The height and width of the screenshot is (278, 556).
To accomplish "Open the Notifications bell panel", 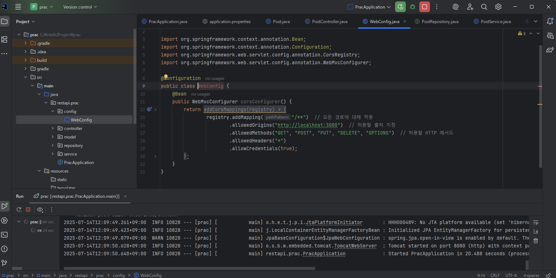I will click(x=550, y=22).
